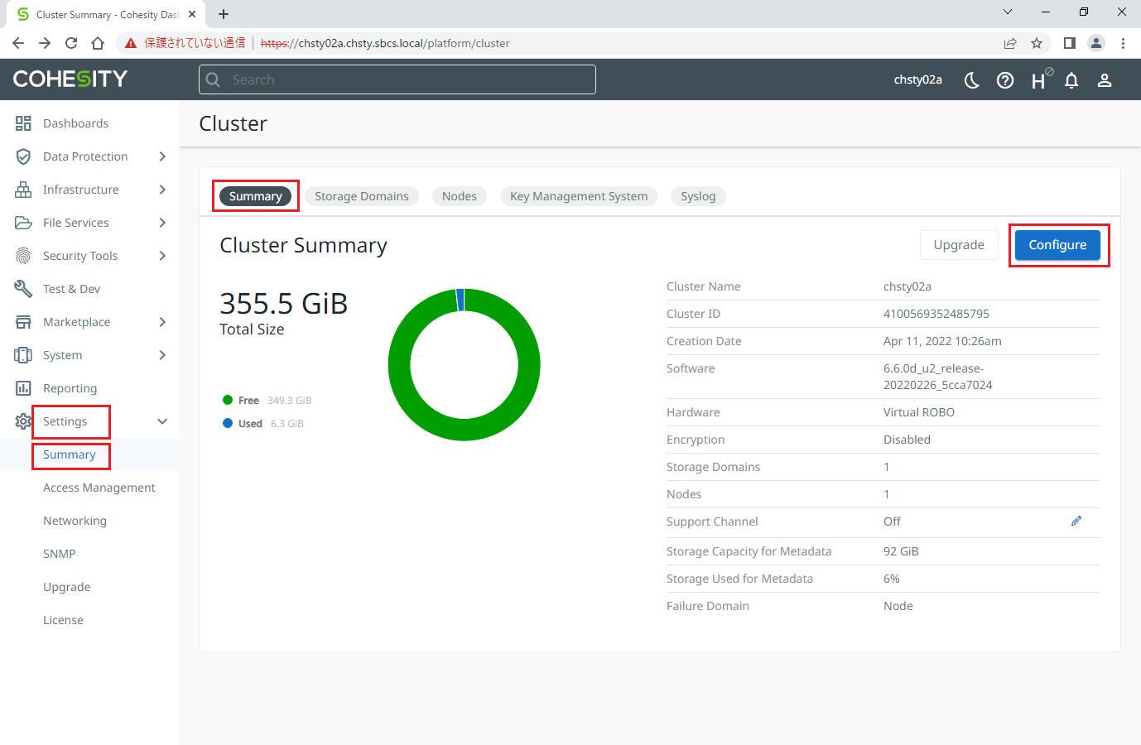The width and height of the screenshot is (1141, 745).
Task: Open the help question mark icon
Action: [1005, 80]
